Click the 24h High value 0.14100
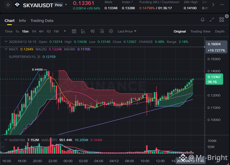Screen dimensions: 230x165 pyautogui.click(x=190, y=8)
